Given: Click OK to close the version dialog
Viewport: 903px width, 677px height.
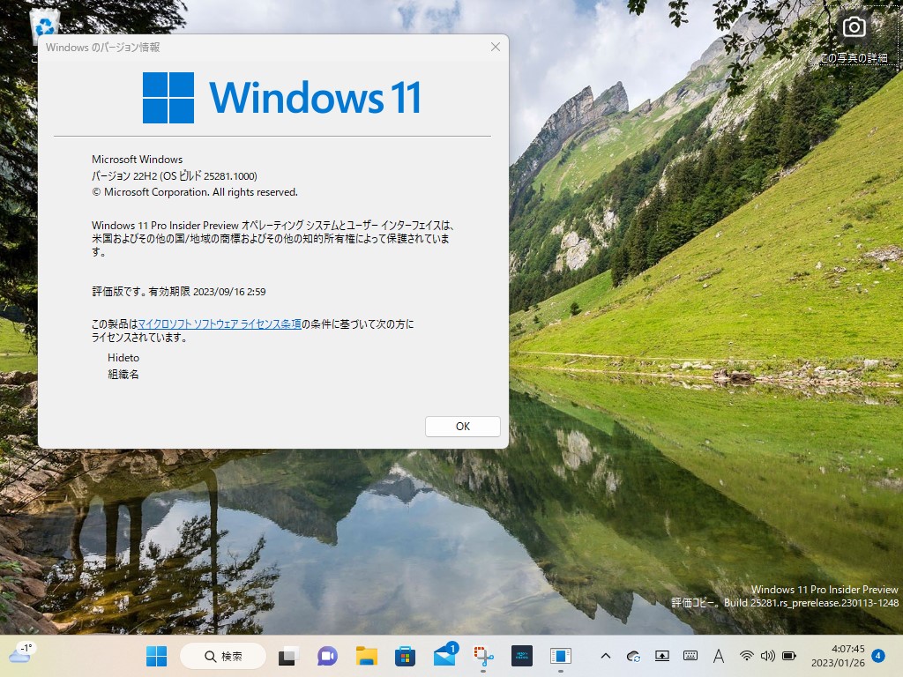Looking at the screenshot, I should [x=463, y=426].
